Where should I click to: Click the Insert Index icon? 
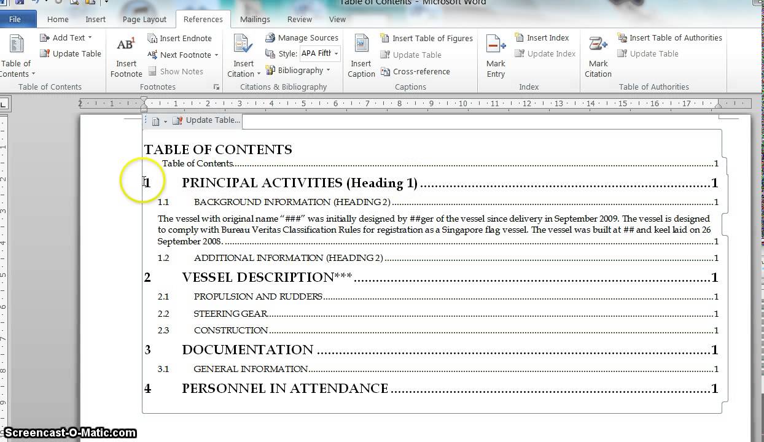pos(520,37)
